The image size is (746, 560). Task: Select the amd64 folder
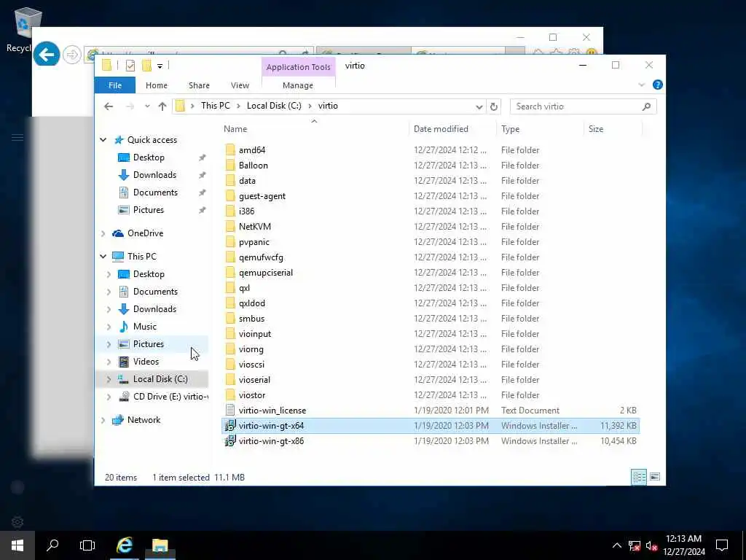click(251, 150)
